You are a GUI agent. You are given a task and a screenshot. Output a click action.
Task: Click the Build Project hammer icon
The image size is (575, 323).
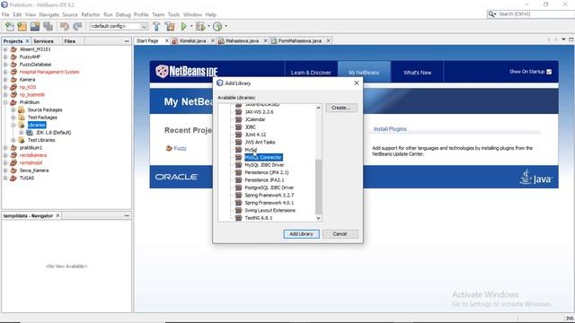[x=156, y=26]
